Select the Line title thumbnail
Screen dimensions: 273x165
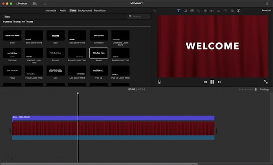pos(55,71)
